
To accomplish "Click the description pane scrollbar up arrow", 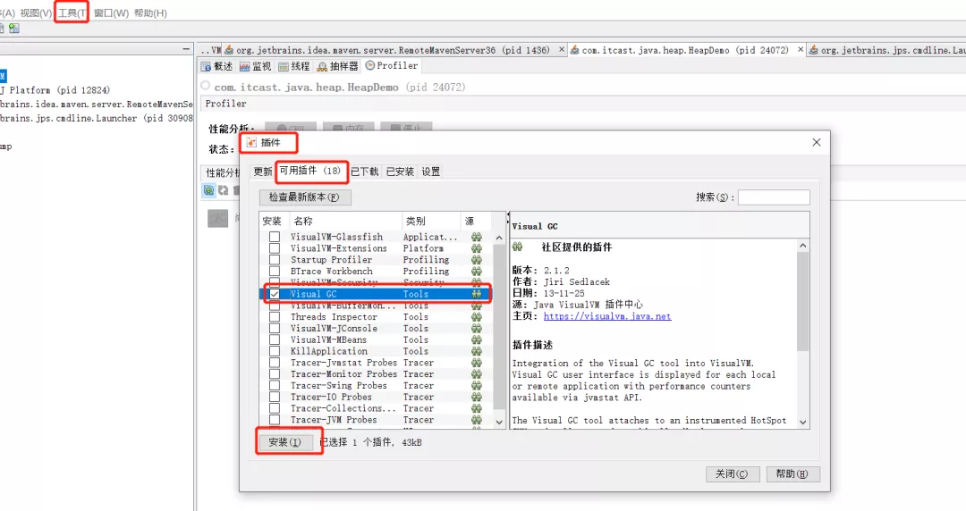I will click(x=802, y=245).
